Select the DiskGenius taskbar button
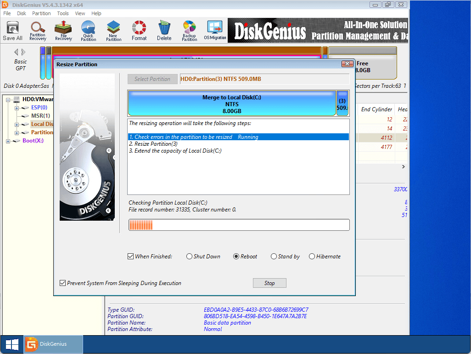This screenshot has height=354, width=471. (x=53, y=344)
